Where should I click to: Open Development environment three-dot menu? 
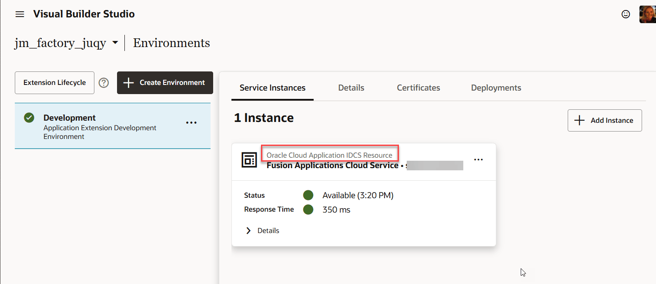pos(191,123)
